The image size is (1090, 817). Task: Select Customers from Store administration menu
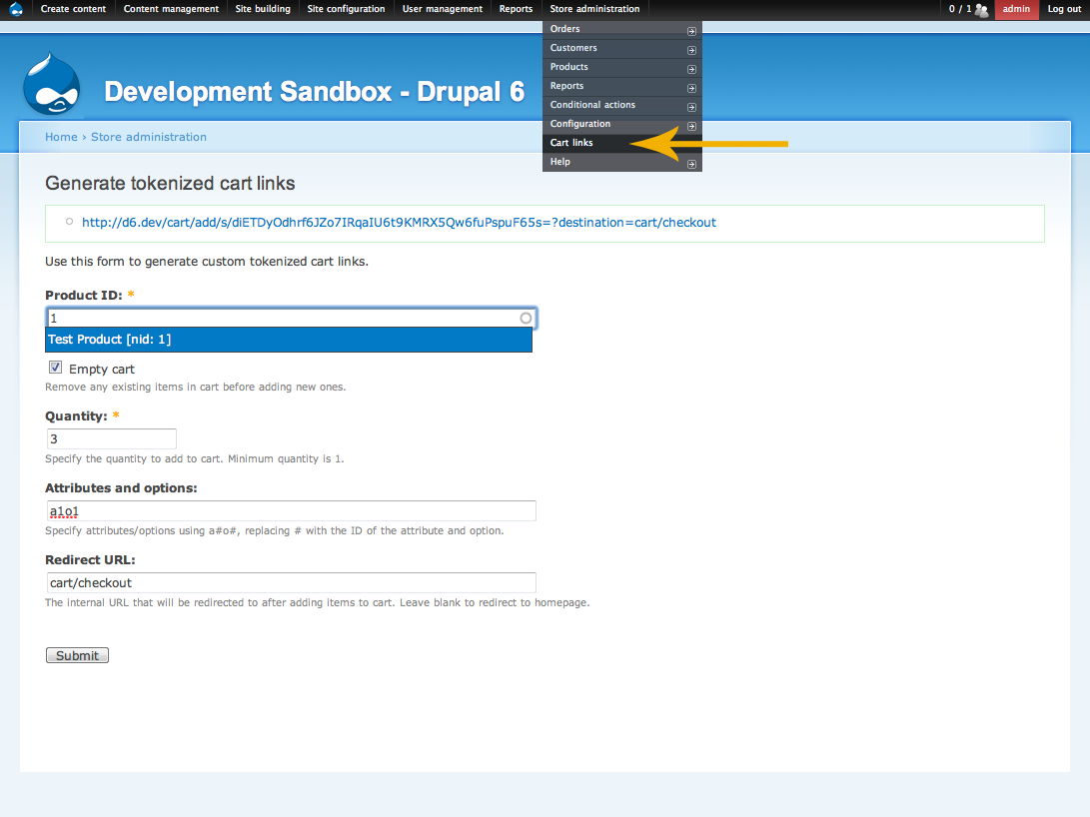pos(574,48)
